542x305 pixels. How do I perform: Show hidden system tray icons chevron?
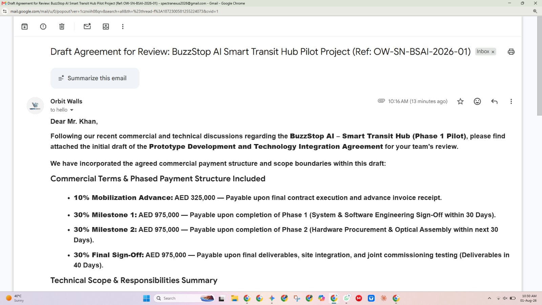tap(489, 298)
